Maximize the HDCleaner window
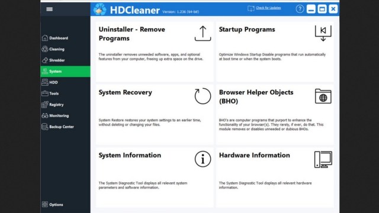The width and height of the screenshot is (379, 213). (x=322, y=9)
